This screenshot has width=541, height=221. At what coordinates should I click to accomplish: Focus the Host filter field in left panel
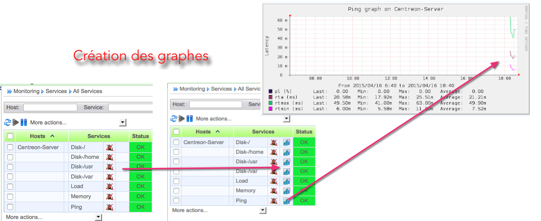(x=50, y=108)
